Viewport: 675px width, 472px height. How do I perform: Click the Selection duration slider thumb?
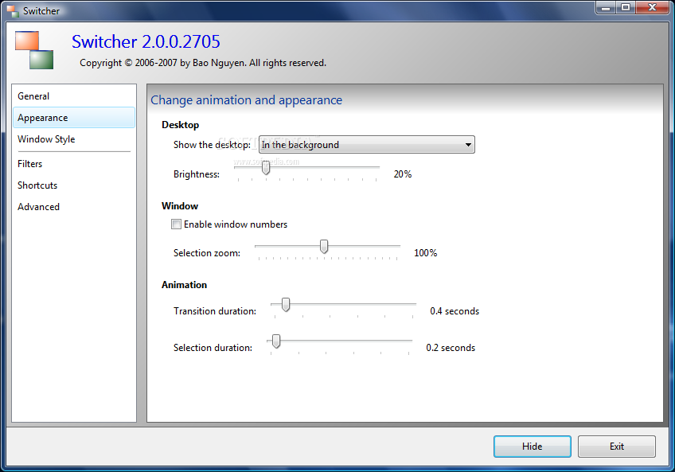pyautogui.click(x=276, y=341)
